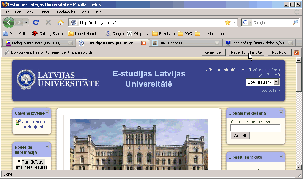Collapse the Galvenā izvēlne block

[x=47, y=113]
